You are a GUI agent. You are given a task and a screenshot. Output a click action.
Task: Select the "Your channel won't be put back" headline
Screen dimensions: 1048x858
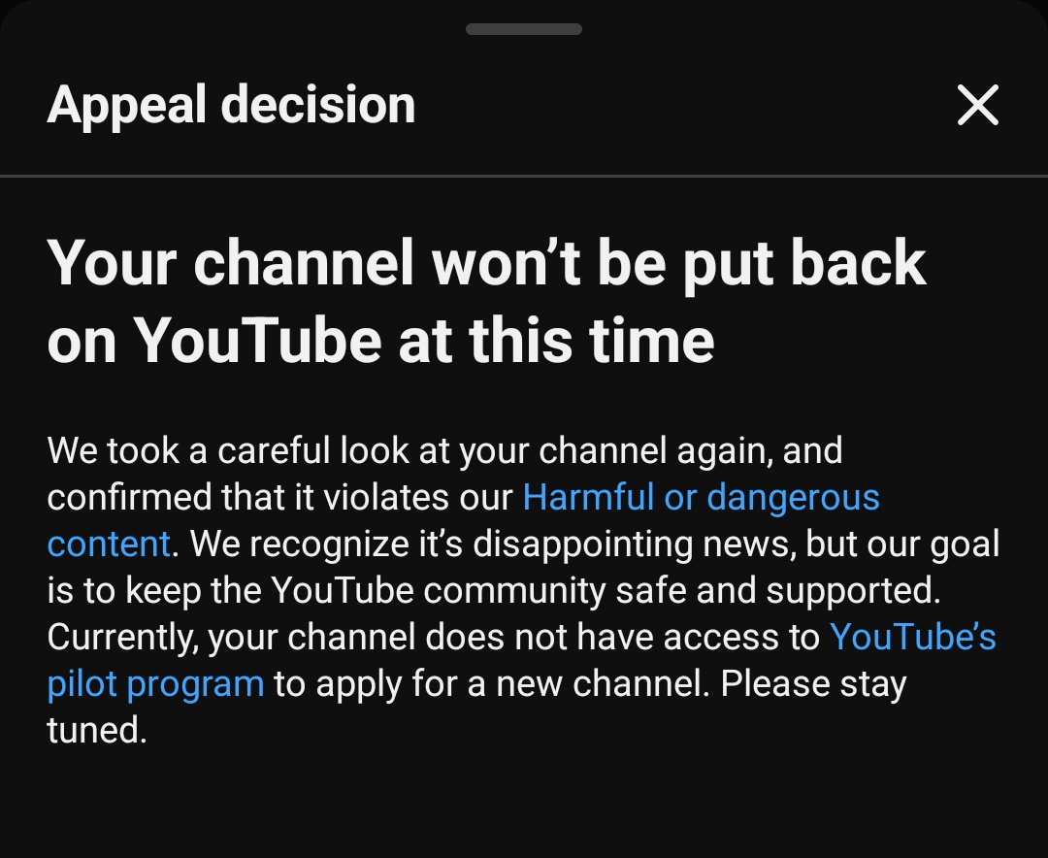click(485, 262)
